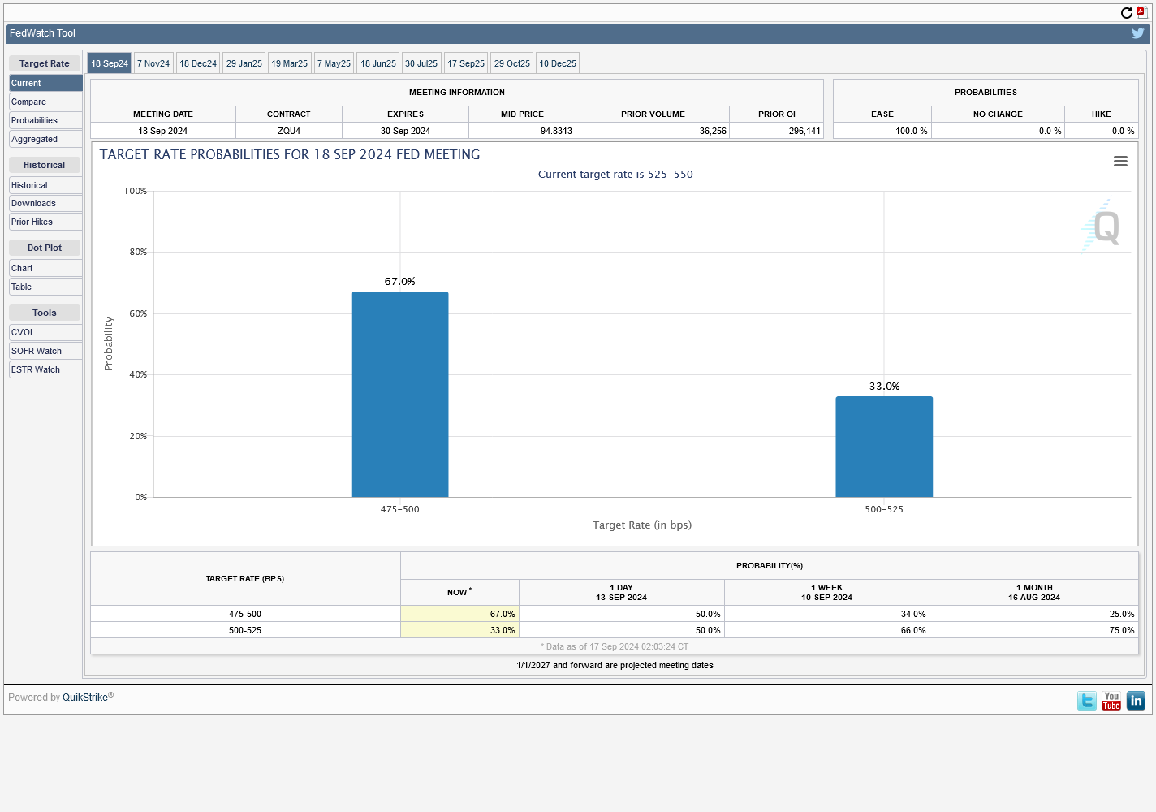Open the SOFR Watch tool
This screenshot has height=812, width=1156.
coord(45,351)
